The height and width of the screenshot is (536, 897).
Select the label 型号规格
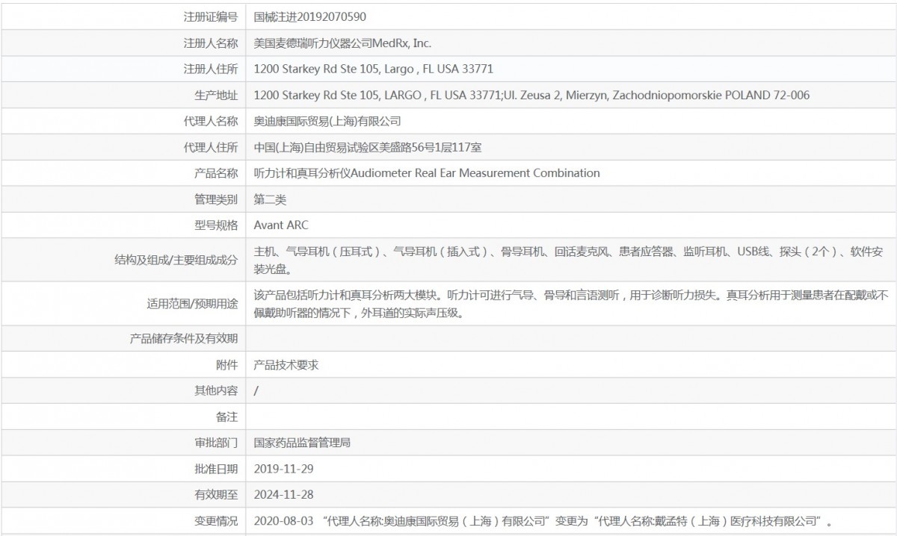coord(216,225)
